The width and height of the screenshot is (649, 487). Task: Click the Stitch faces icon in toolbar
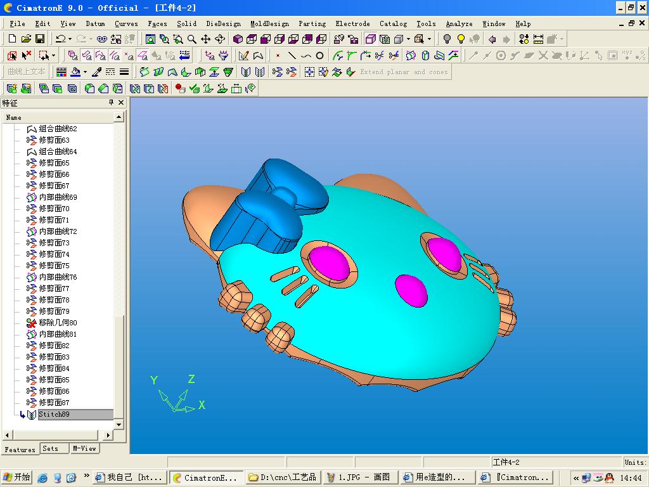coord(246,72)
